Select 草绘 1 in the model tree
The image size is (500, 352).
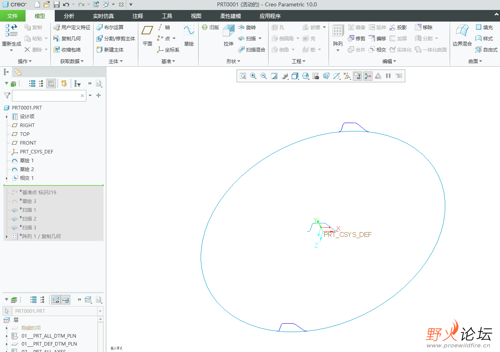(x=27, y=161)
